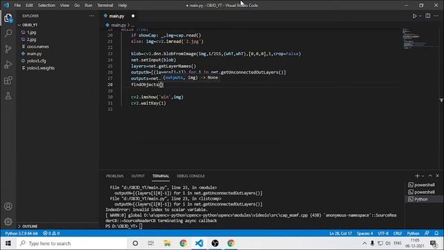
Task: Show hidden system tray icons
Action: pos(364,243)
